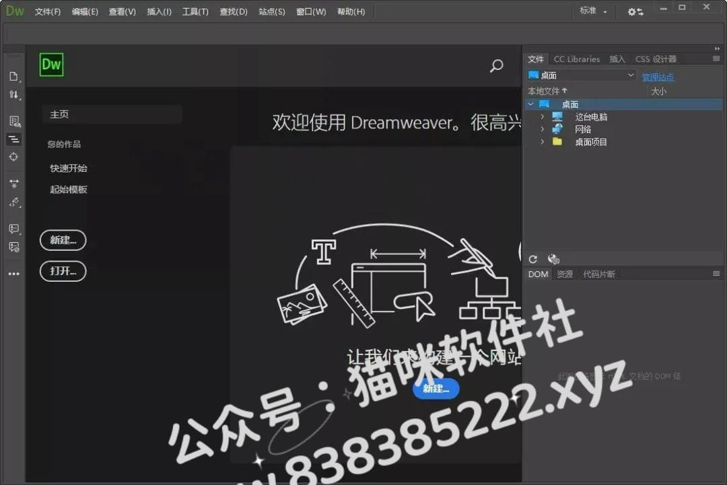
Task: Activate the Inspect crosshair tool
Action: coord(14,157)
